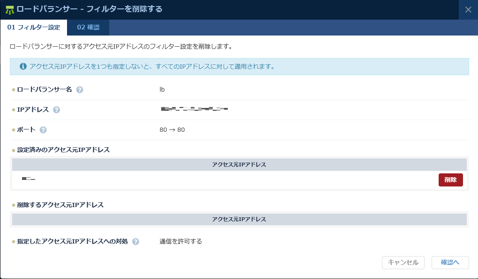Viewport: 478px width, 279px height.
Task: Click the header of the 削除する IP table
Action: 239,219
